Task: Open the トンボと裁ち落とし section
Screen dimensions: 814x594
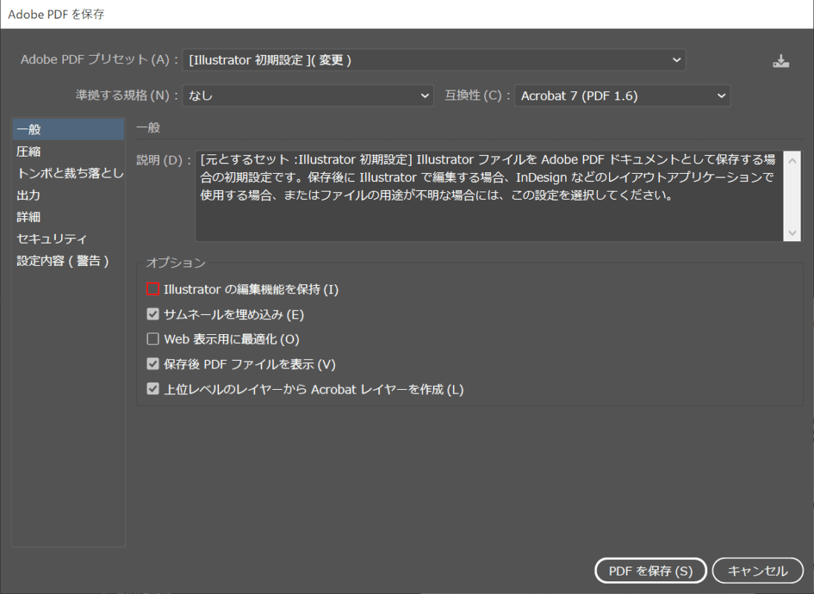Action: tap(68, 173)
